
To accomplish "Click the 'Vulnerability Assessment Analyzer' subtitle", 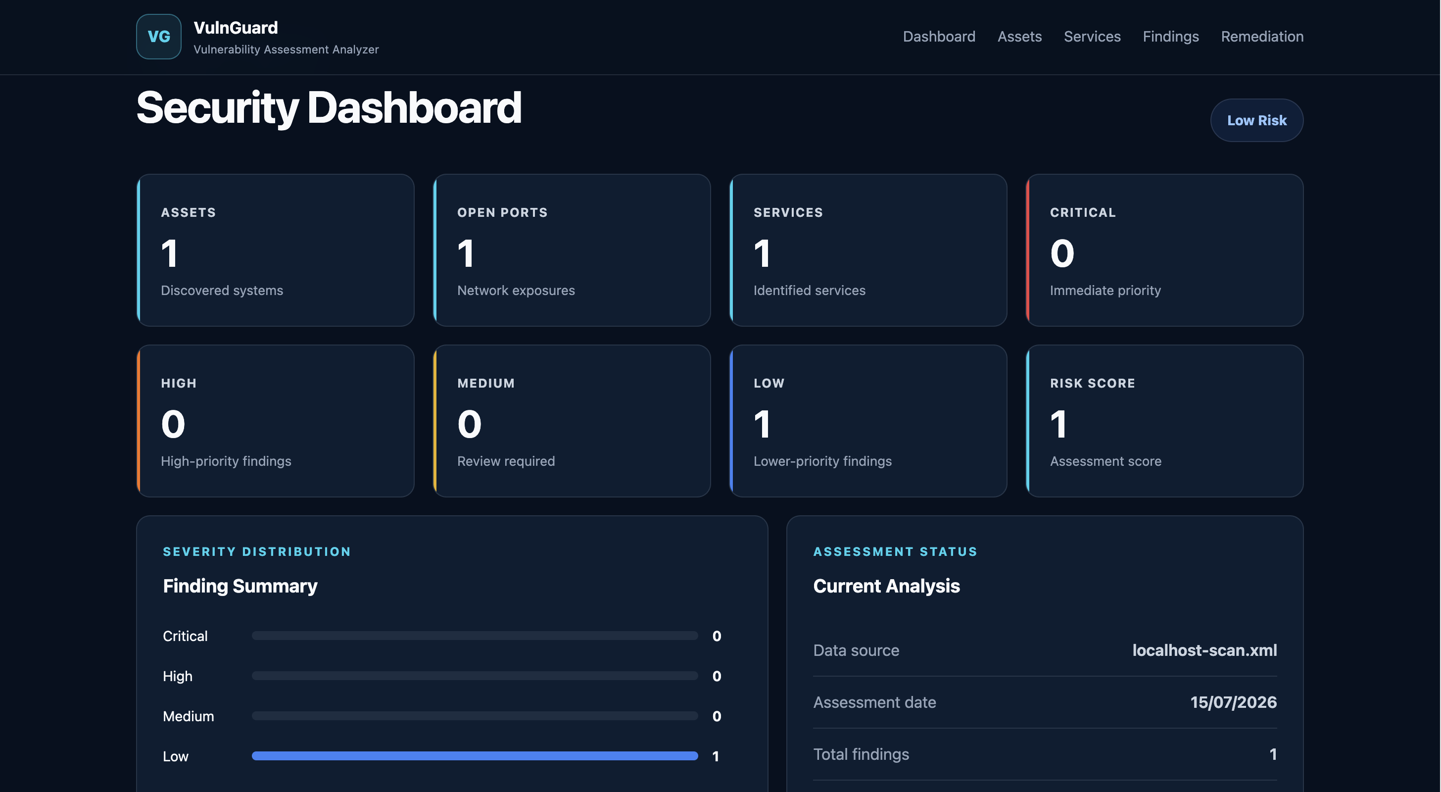I will pyautogui.click(x=286, y=49).
